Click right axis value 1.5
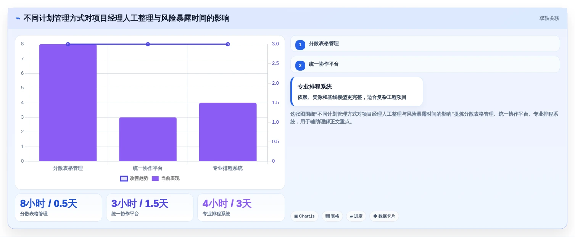The image size is (575, 237). click(x=275, y=103)
